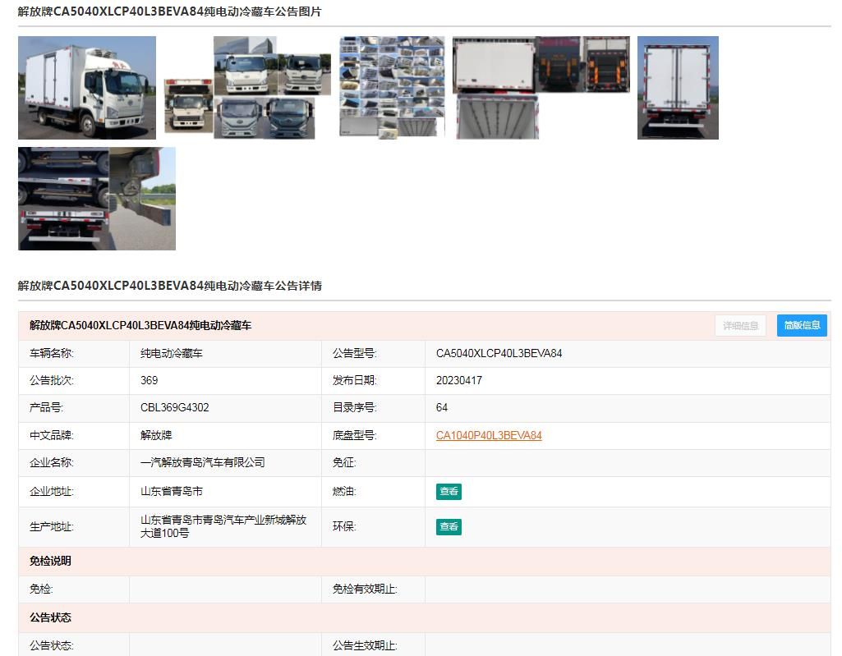The width and height of the screenshot is (842, 656).
Task: Open the cab variants collage image
Action: click(247, 88)
